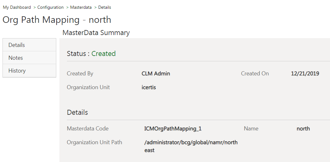Select the CLM Admin creator value
The image size is (330, 162).
[x=156, y=74]
